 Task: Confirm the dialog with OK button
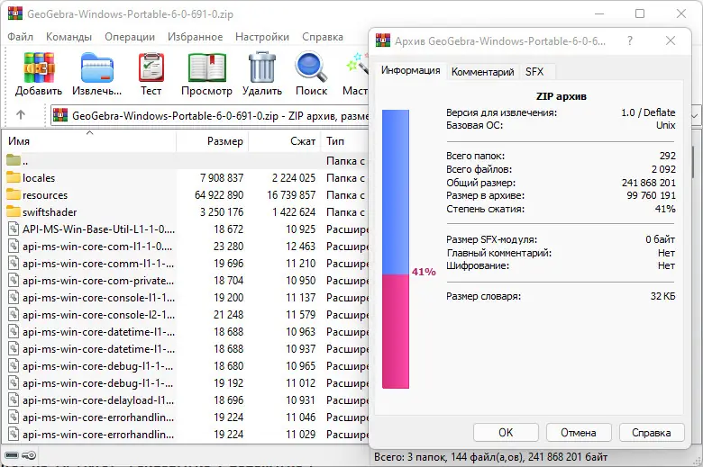point(506,433)
